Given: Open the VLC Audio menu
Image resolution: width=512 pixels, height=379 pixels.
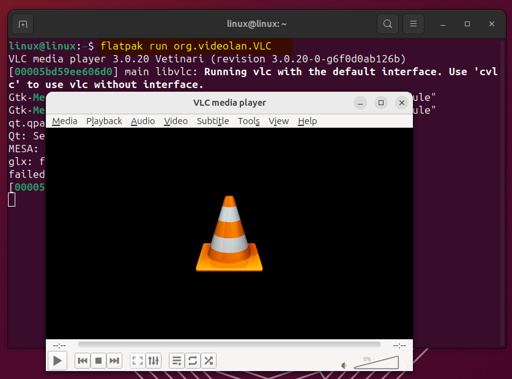Looking at the screenshot, I should [143, 121].
